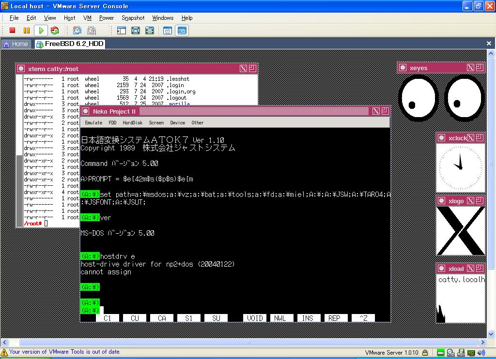Click the VMware Tools warning icon
This screenshot has height=359, width=496.
4,352
